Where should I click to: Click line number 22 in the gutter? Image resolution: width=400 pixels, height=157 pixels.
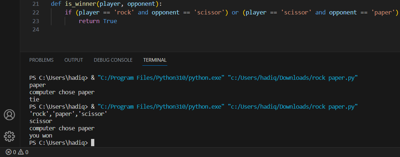[35, 13]
